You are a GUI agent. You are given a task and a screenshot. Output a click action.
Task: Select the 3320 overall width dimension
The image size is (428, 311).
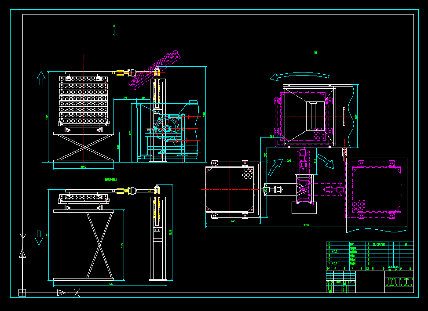306,225
